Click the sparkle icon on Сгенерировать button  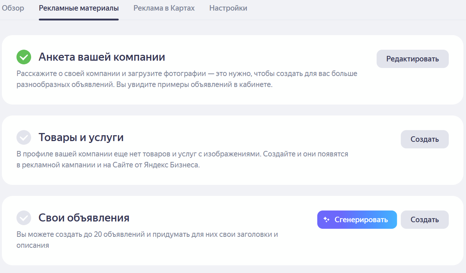[x=326, y=220]
